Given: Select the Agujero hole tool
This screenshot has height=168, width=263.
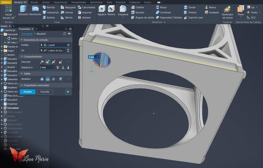Looking at the screenshot, I should pyautogui.click(x=102, y=11).
